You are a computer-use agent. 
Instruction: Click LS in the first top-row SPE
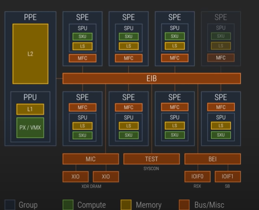coord(82,46)
